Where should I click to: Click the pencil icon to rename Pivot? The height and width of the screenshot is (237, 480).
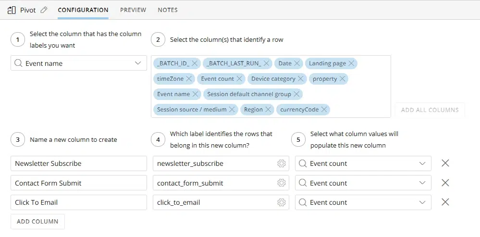(44, 10)
